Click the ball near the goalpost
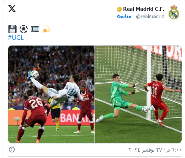Screen dimensions: 185x158 pos(145,109)
